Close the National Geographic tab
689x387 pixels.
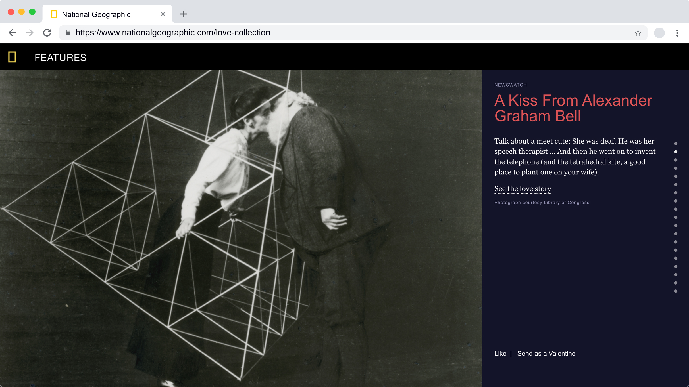(163, 14)
